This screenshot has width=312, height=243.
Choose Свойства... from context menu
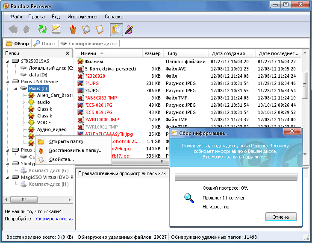click(73, 159)
